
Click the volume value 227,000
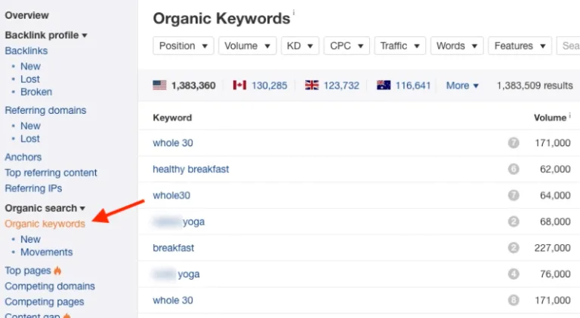(552, 248)
